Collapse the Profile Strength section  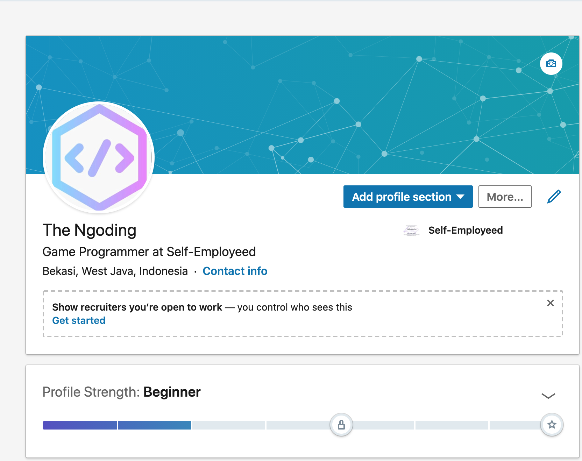click(548, 396)
